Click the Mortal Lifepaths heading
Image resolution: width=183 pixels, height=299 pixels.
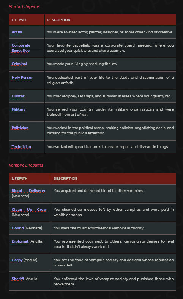tap(24, 6)
